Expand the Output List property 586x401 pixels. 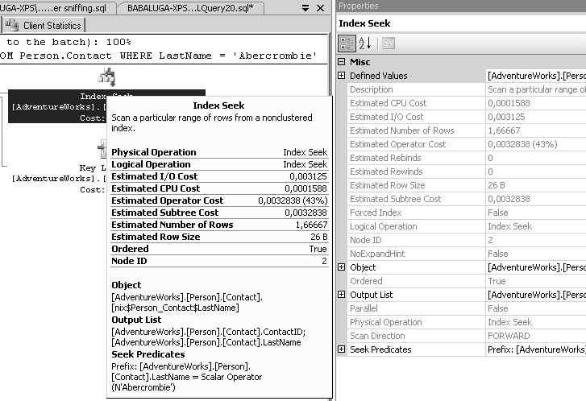342,295
